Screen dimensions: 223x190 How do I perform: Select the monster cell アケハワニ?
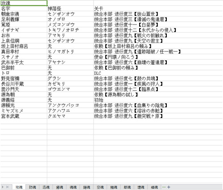point(70,110)
